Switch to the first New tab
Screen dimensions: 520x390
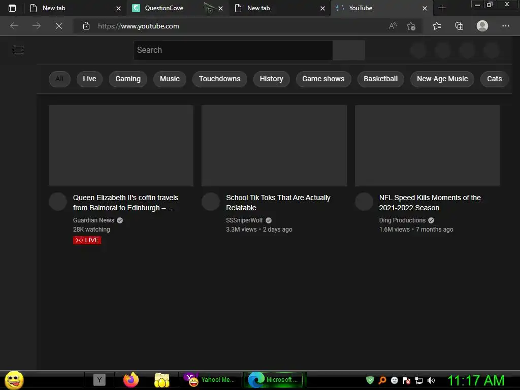click(x=54, y=8)
